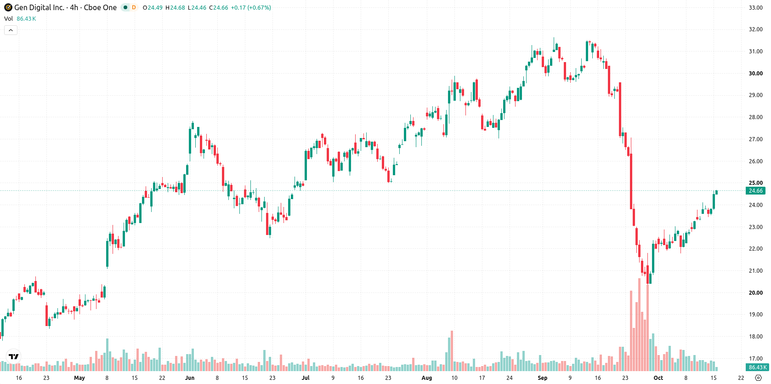
Task: Open the chart settings hexagon gear icon
Action: pos(758,378)
